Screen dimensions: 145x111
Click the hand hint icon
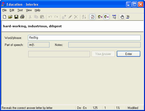coord(122,17)
